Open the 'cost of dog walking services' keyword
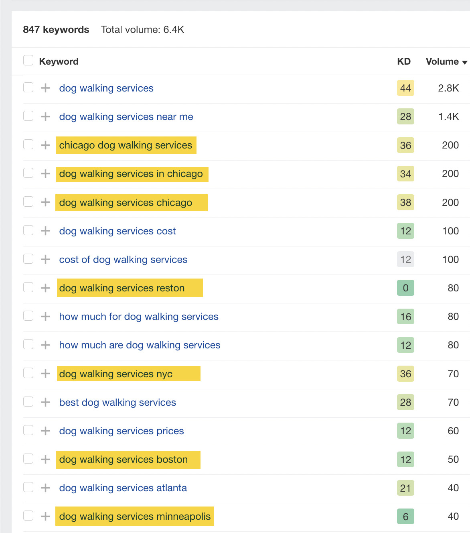The image size is (470, 533). point(123,260)
